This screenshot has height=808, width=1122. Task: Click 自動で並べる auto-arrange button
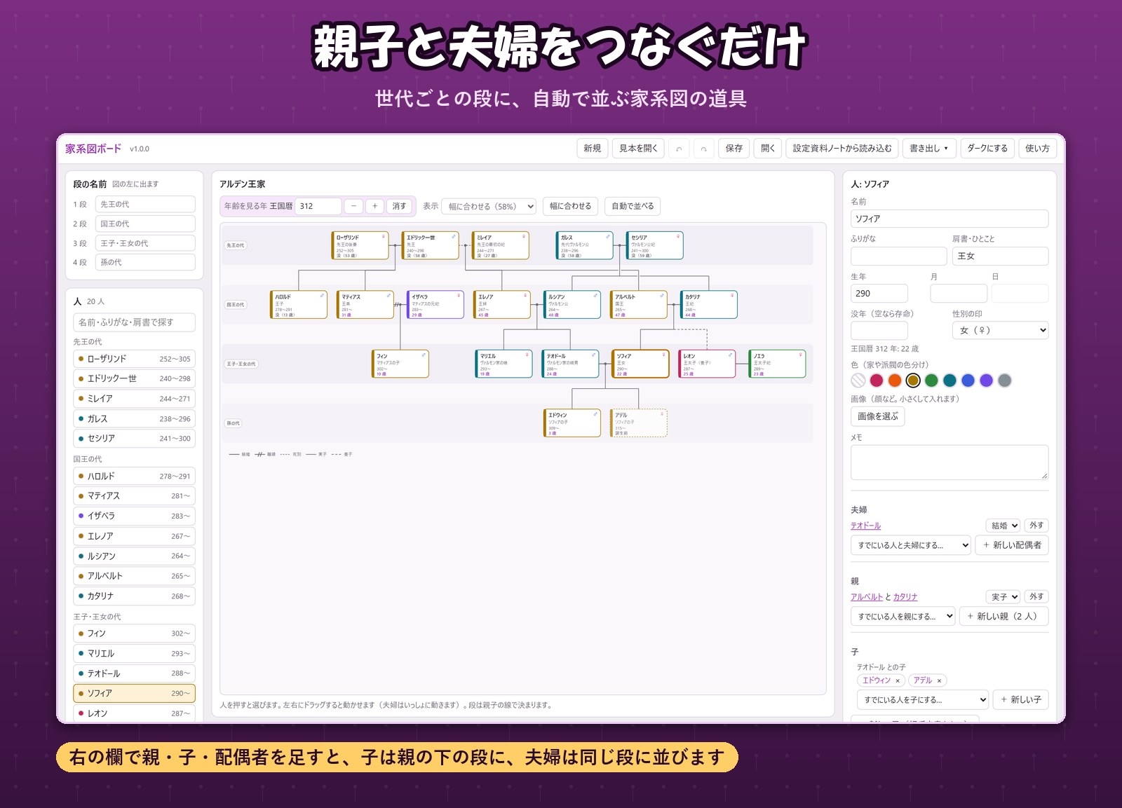click(633, 206)
